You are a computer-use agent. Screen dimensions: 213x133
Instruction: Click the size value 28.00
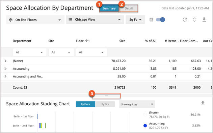click(x=122, y=76)
